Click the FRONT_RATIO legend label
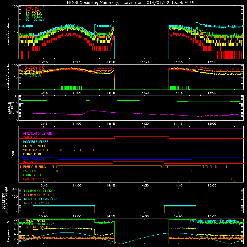247x247 pixels. tap(35, 221)
